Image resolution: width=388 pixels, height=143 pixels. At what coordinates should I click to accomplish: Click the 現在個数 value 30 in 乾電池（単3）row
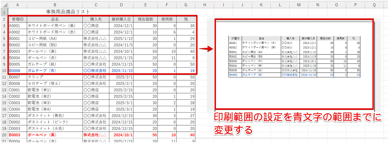tap(146, 103)
